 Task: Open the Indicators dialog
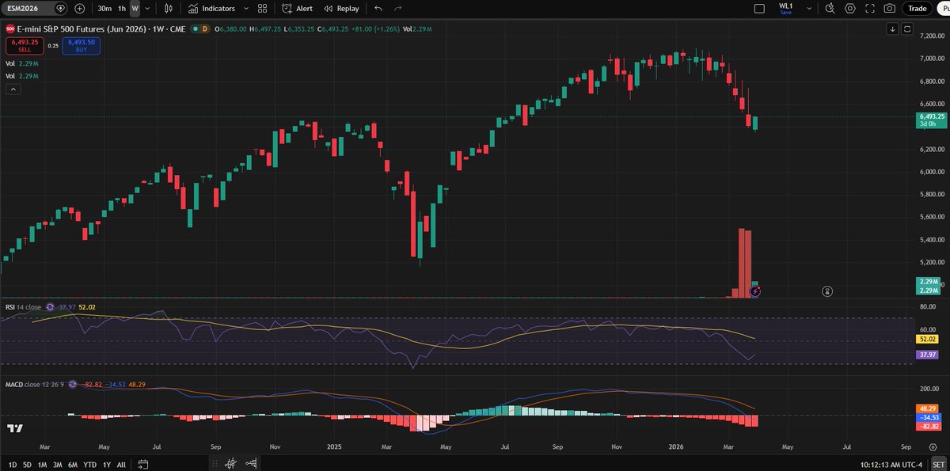[x=211, y=8]
